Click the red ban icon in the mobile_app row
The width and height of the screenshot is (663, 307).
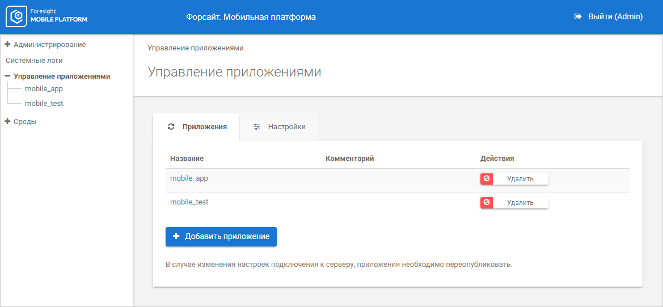point(487,179)
